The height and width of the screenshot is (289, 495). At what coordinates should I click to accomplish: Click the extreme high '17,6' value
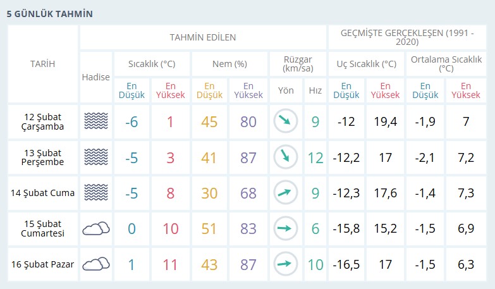pyautogui.click(x=386, y=193)
